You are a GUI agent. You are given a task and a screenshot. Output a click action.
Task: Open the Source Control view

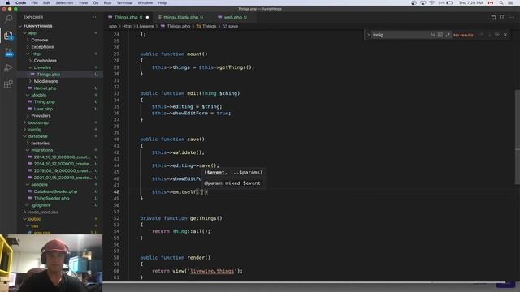(8, 52)
